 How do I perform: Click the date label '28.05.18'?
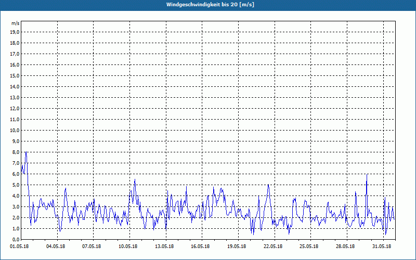345,246
